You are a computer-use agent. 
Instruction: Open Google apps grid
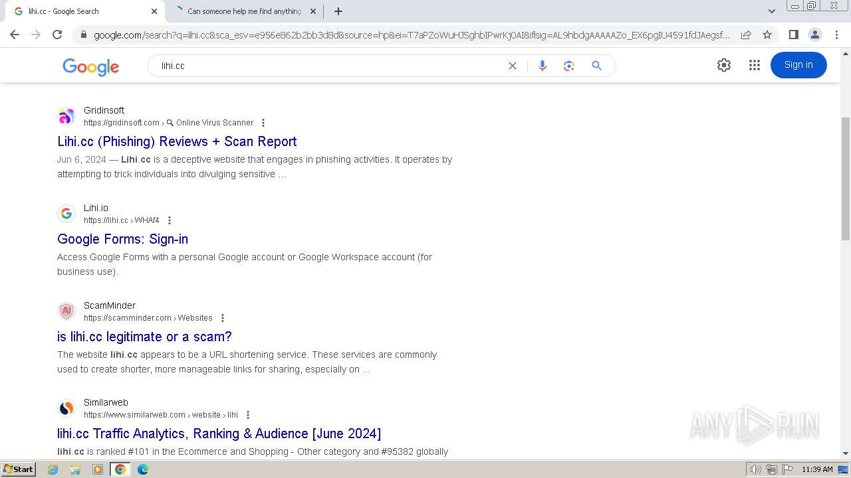click(754, 65)
